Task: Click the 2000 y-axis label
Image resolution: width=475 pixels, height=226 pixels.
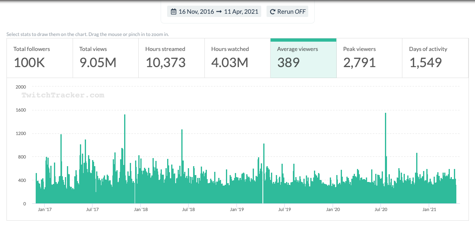Action: tap(21, 87)
